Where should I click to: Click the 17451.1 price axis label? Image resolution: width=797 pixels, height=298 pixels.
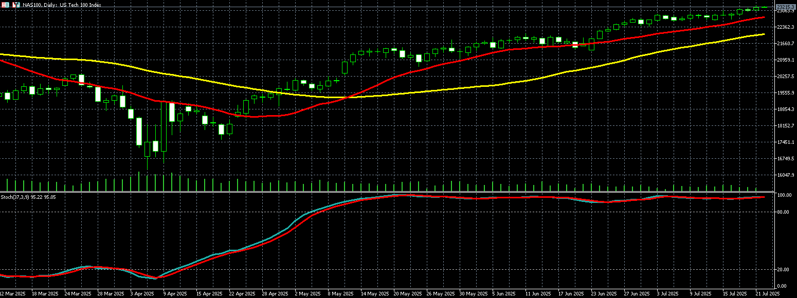(785, 142)
